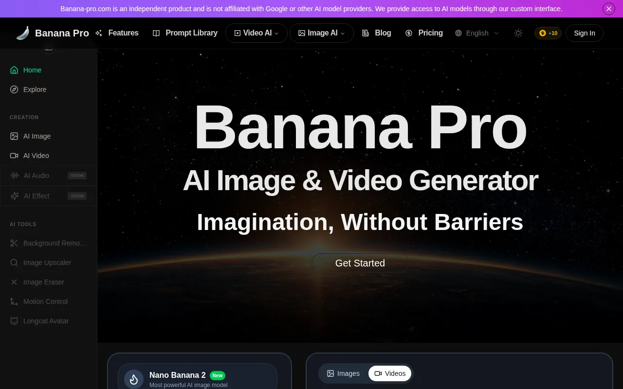Screen dimensions: 623x389
Task: Open the AI Video creation tool
Action: [36, 156]
